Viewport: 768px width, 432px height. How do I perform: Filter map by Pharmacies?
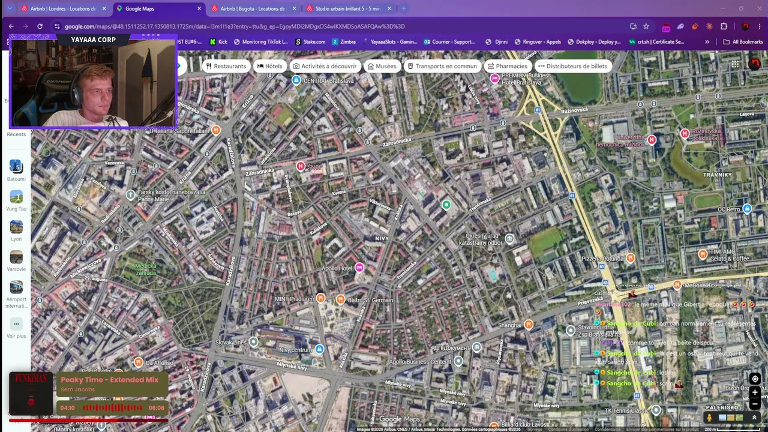(x=508, y=66)
